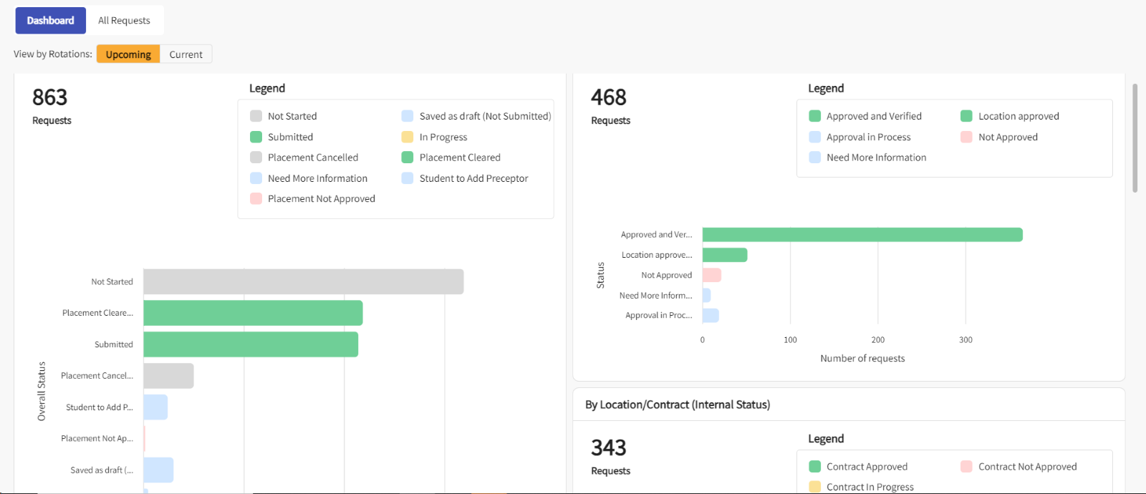The height and width of the screenshot is (494, 1146).
Task: Switch rotation view to Current
Action: click(x=186, y=54)
